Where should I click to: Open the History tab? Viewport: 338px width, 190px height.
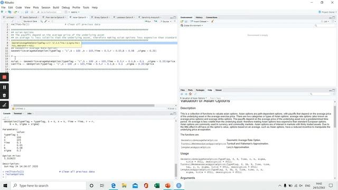tap(199, 17)
